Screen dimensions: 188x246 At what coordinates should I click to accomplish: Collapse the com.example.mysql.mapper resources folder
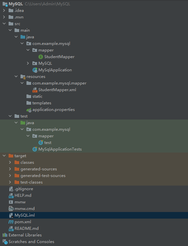[22, 83]
